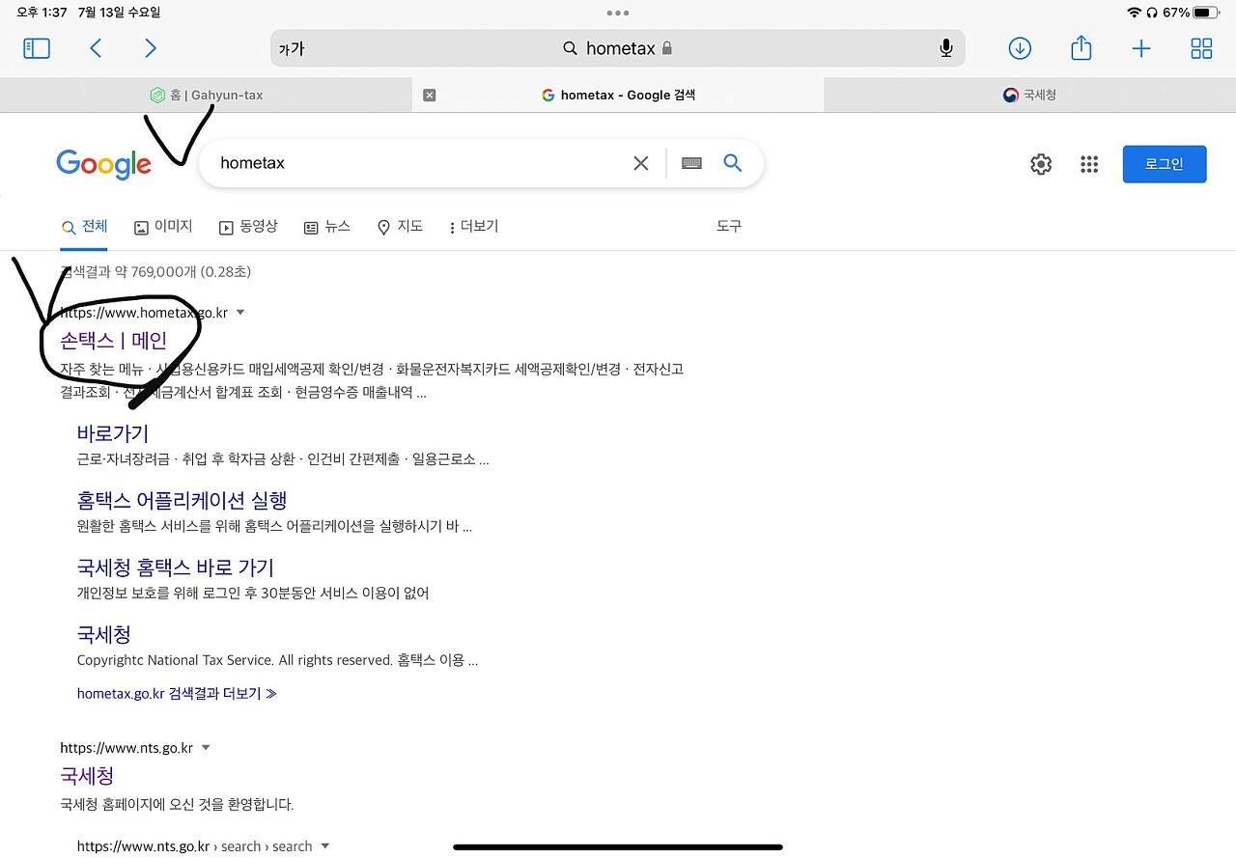Viewport: 1236px width, 858px height.
Task: Submit search with magnifier icon
Action: coord(733,163)
